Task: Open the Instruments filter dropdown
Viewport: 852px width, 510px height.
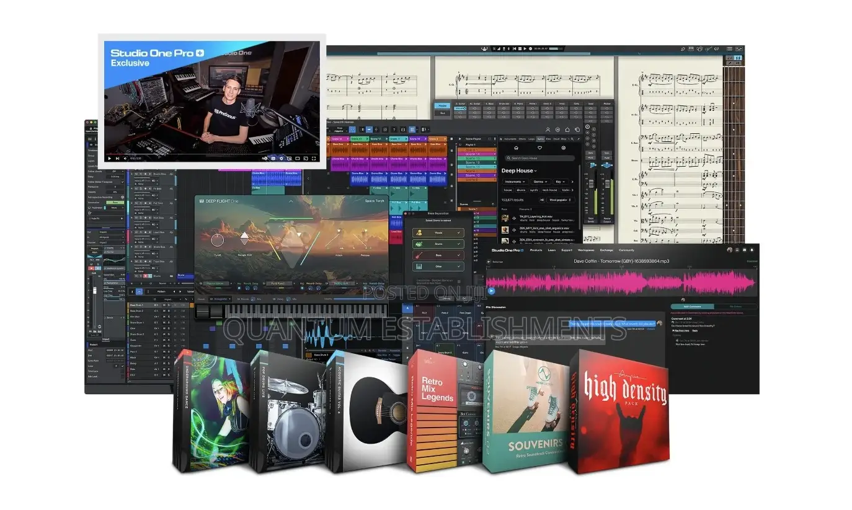Action: [516, 182]
